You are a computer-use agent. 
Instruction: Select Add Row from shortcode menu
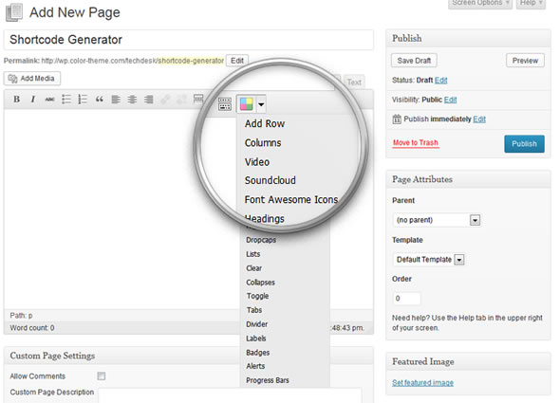265,123
